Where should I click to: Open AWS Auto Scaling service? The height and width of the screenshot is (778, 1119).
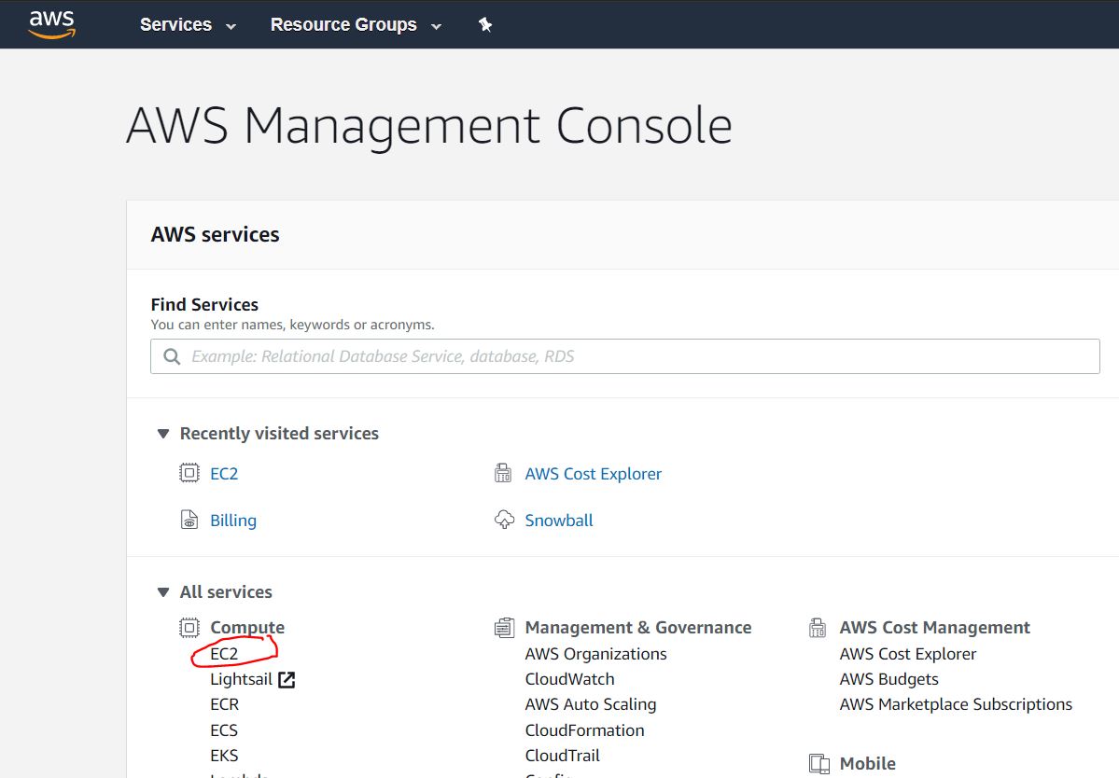(591, 704)
